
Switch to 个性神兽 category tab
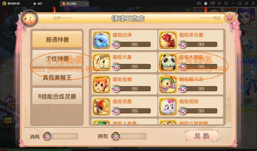point(57,58)
